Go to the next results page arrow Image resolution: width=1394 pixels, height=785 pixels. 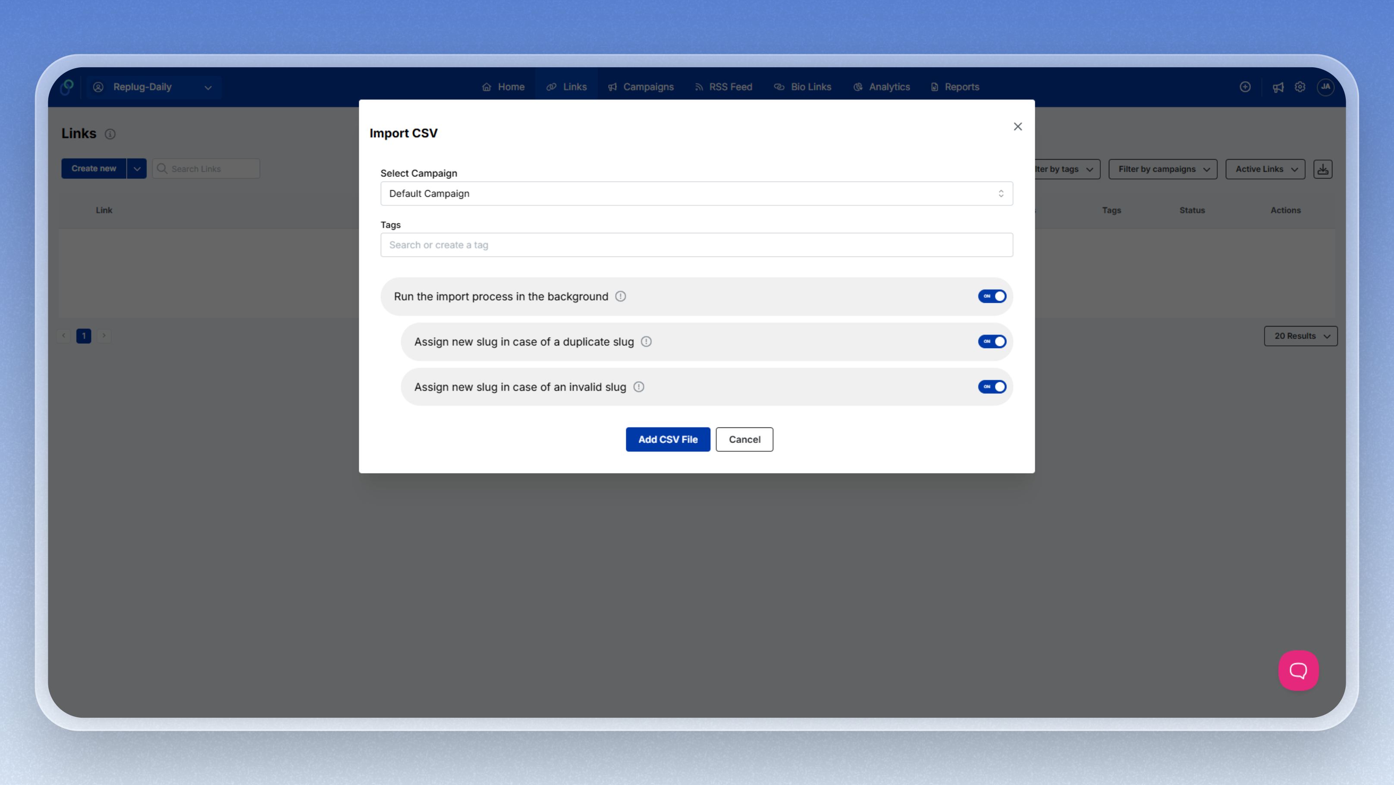tap(104, 336)
